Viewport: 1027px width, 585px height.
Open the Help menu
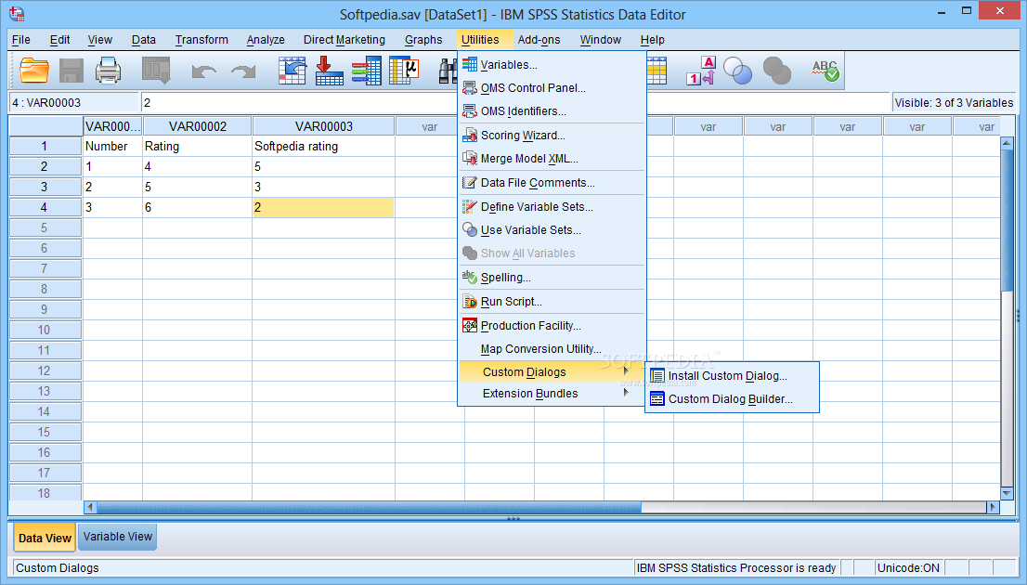tap(653, 39)
